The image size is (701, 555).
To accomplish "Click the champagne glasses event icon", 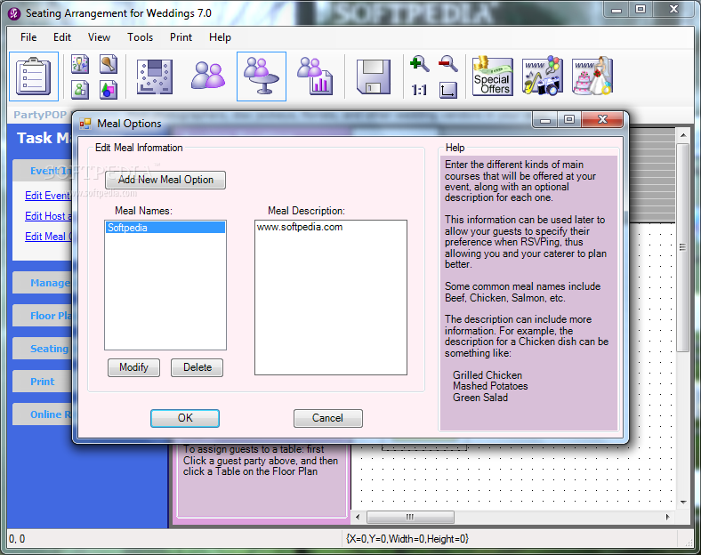I will click(x=80, y=64).
